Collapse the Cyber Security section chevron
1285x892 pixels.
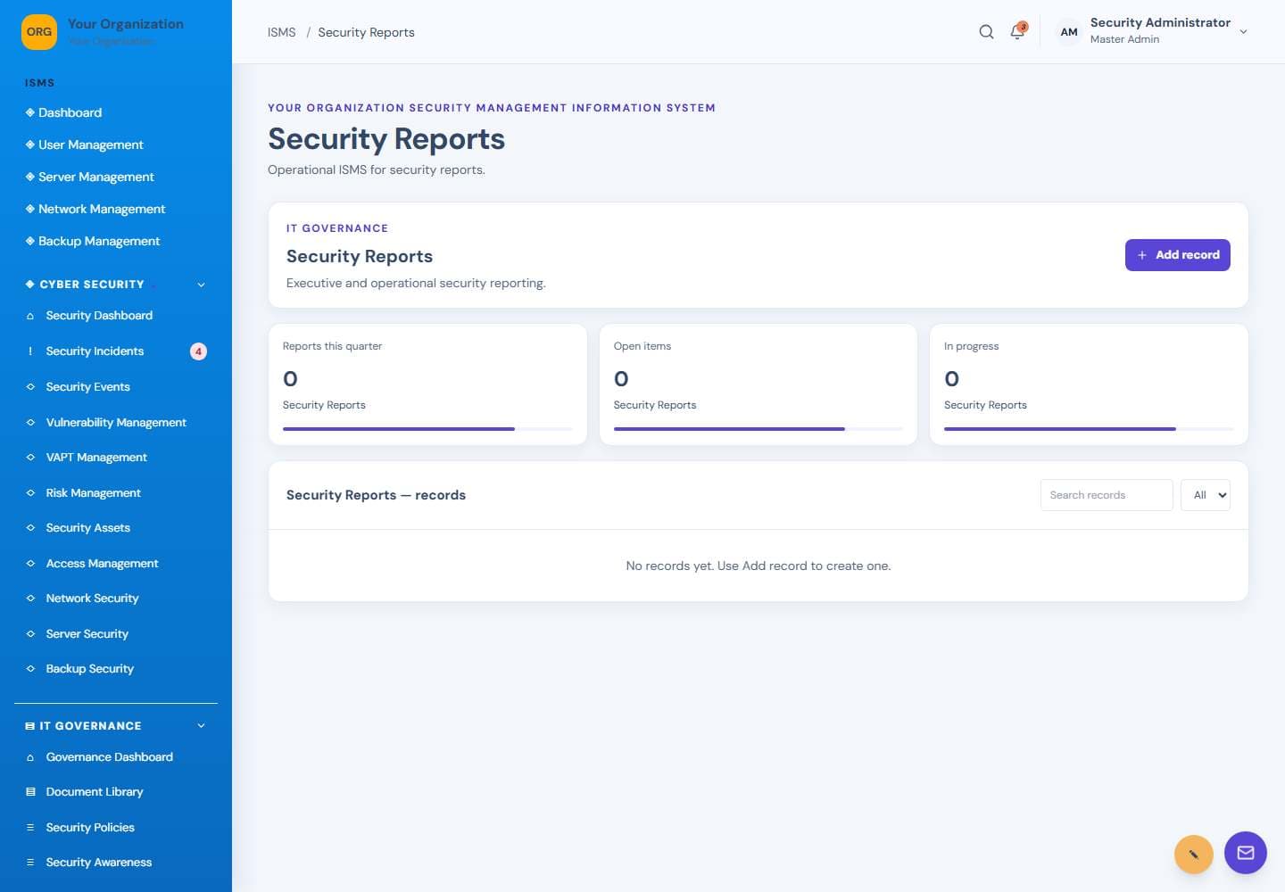[x=201, y=285]
